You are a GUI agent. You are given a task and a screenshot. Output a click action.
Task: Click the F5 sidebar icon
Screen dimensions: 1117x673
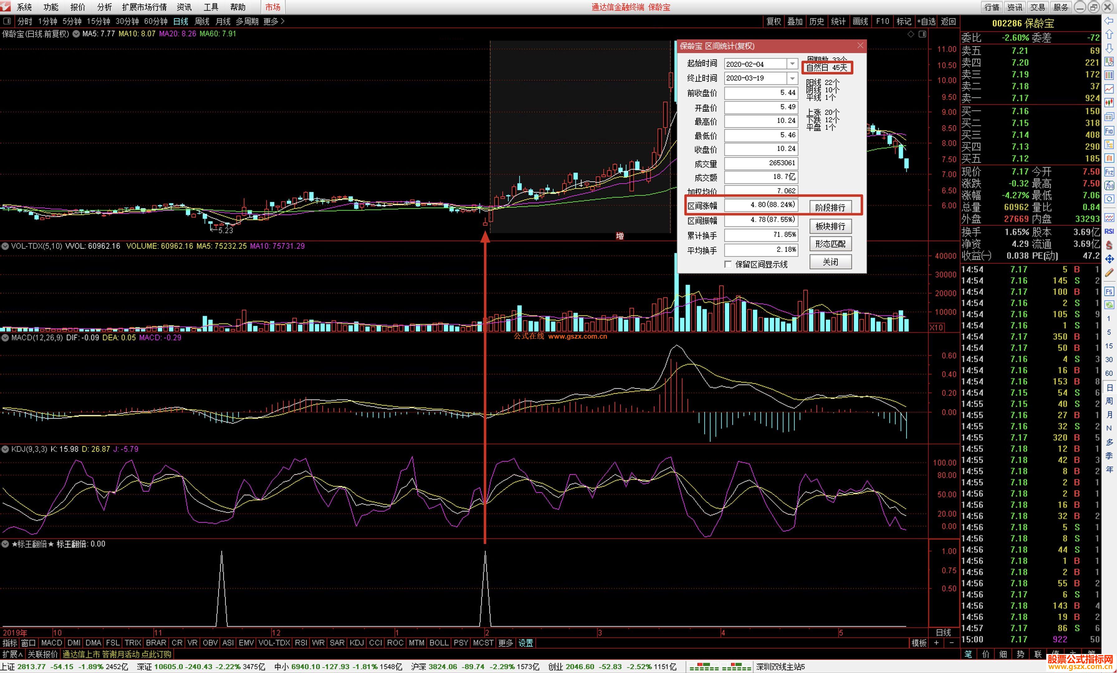tap(1109, 291)
